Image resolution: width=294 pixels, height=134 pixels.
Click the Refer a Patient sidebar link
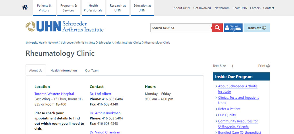pyautogui.click(x=229, y=109)
